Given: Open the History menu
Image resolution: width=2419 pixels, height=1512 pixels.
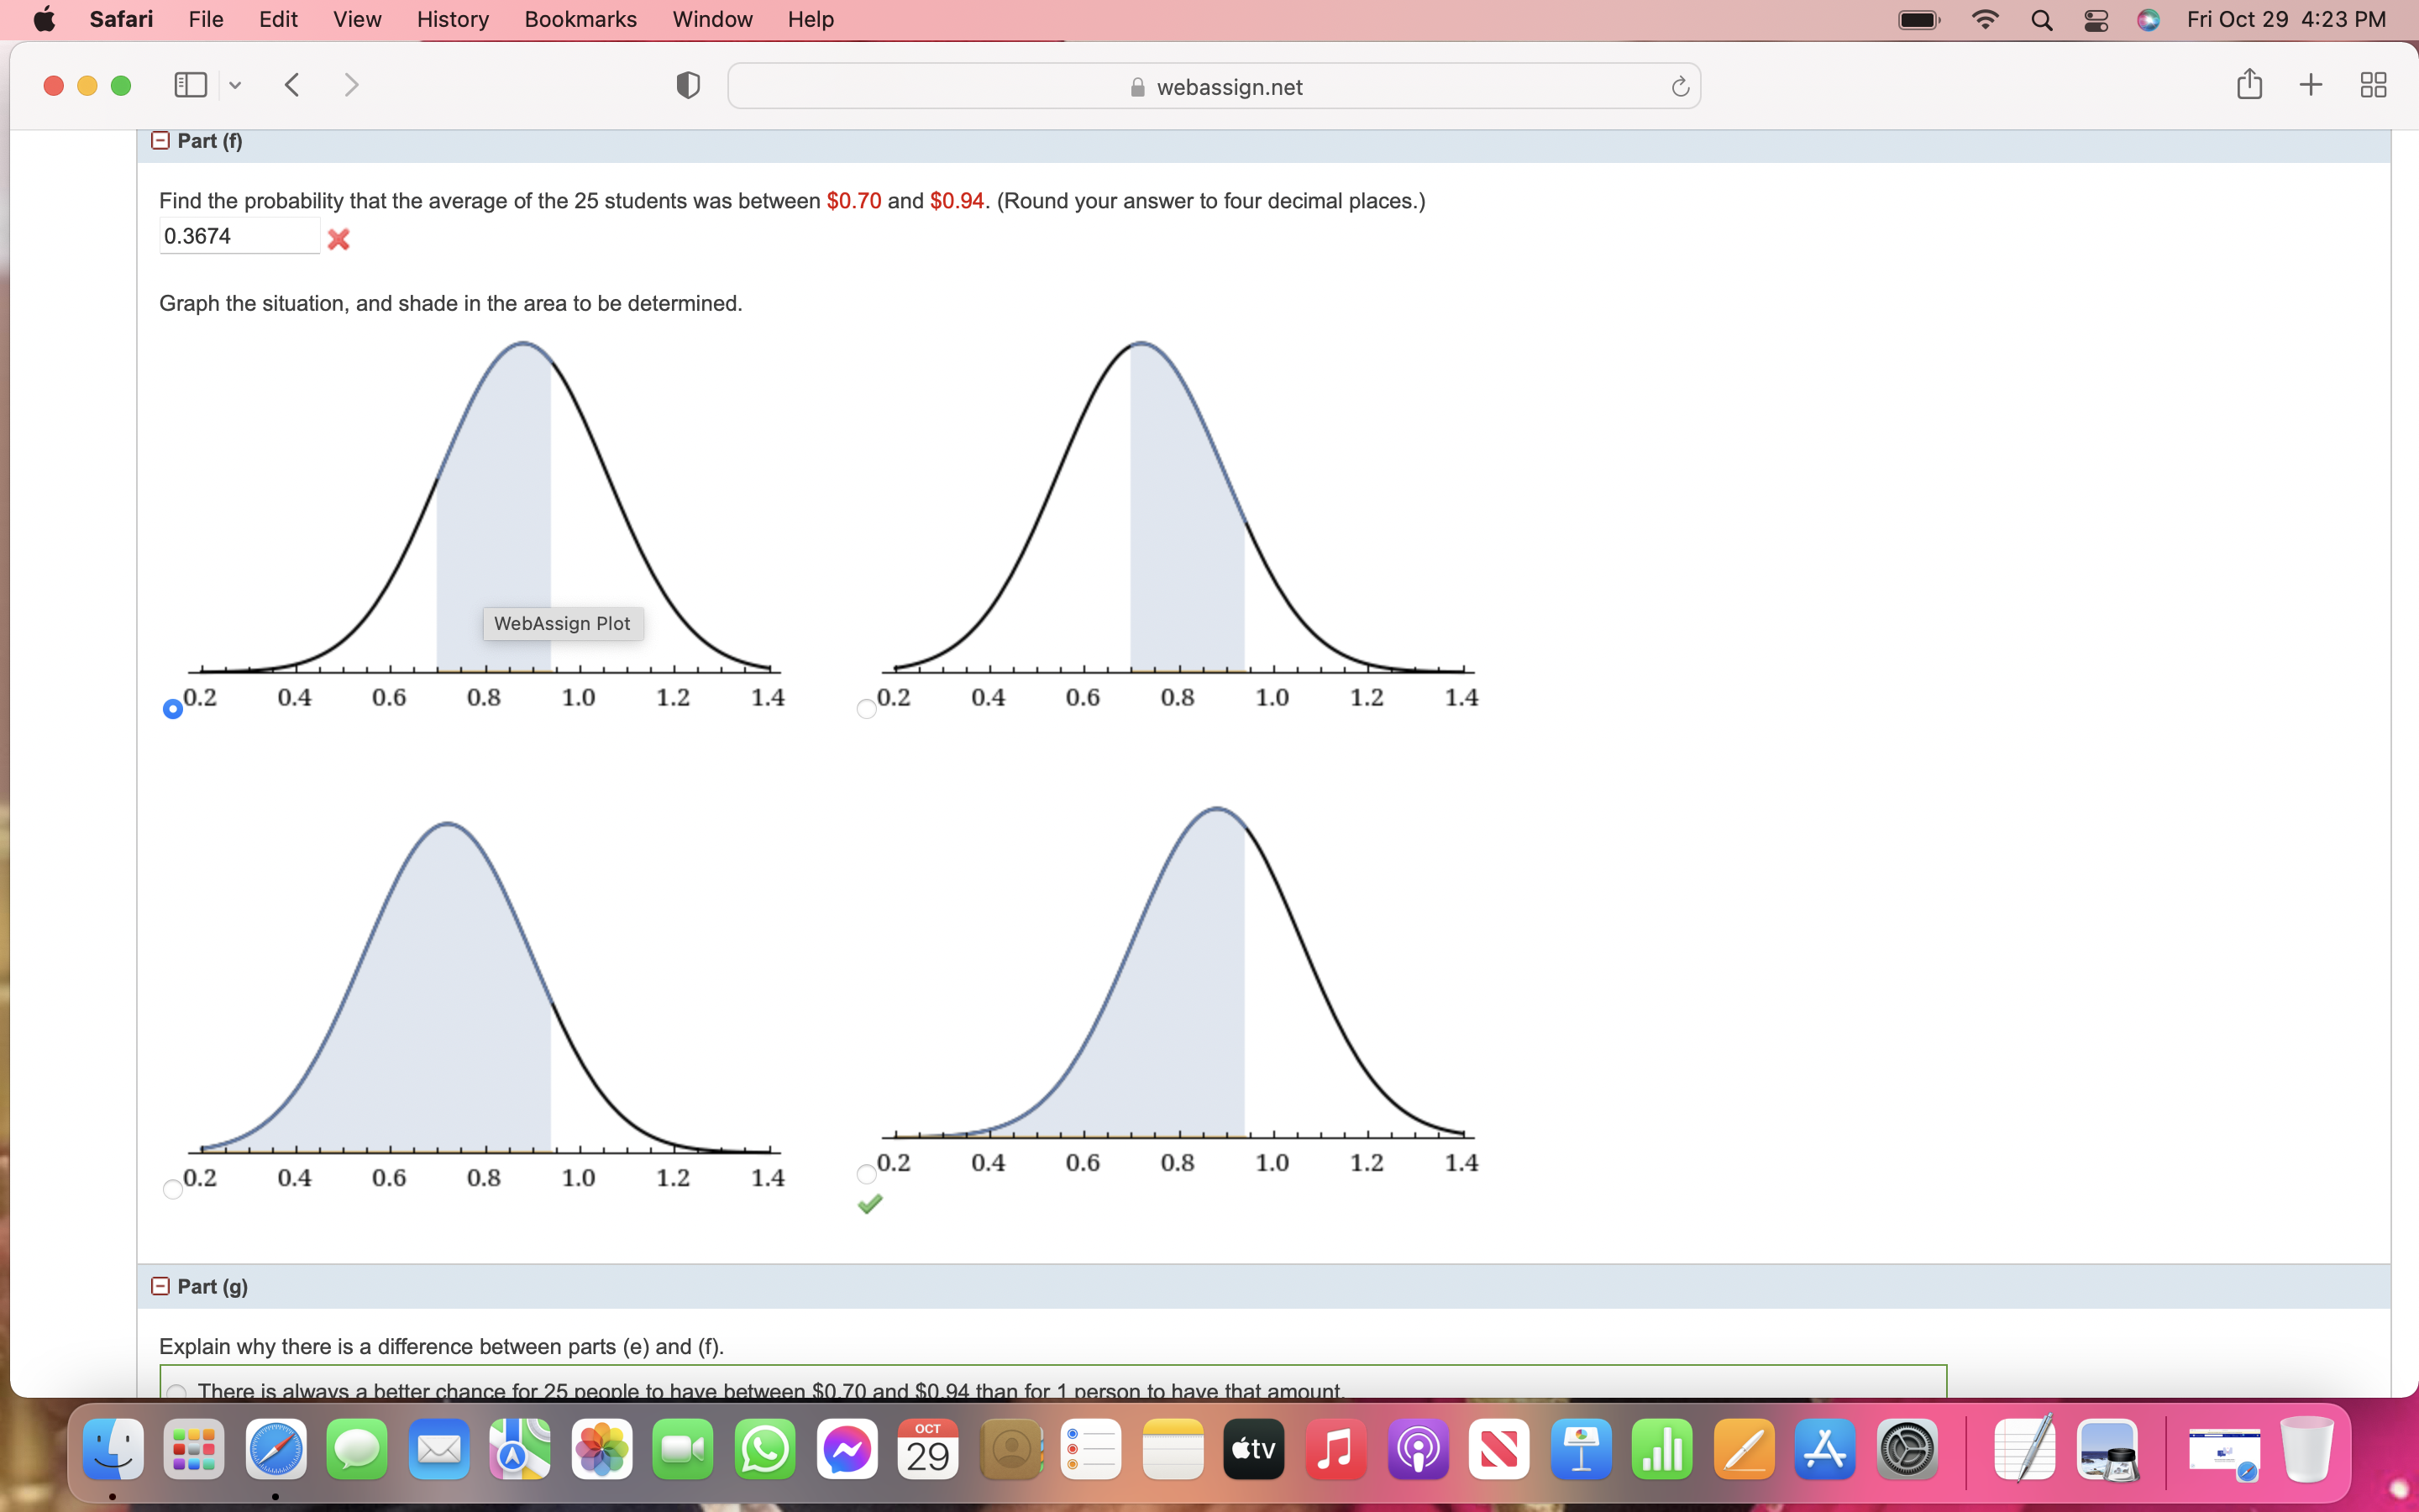Looking at the screenshot, I should [x=452, y=20].
